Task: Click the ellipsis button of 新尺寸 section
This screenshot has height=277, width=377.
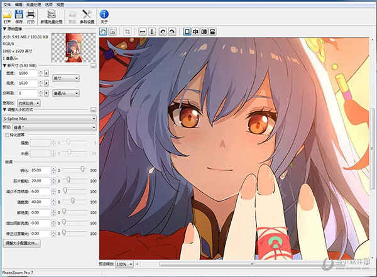Action: coord(93,66)
